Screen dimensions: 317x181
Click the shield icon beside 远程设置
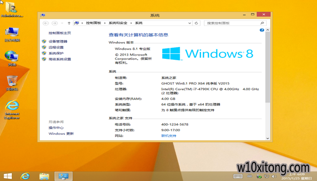coord(44,47)
